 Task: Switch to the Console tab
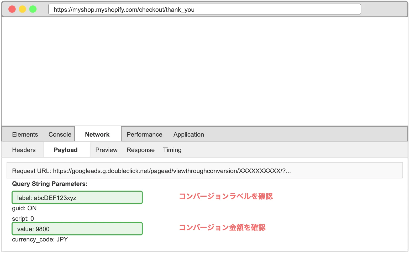[x=60, y=134]
